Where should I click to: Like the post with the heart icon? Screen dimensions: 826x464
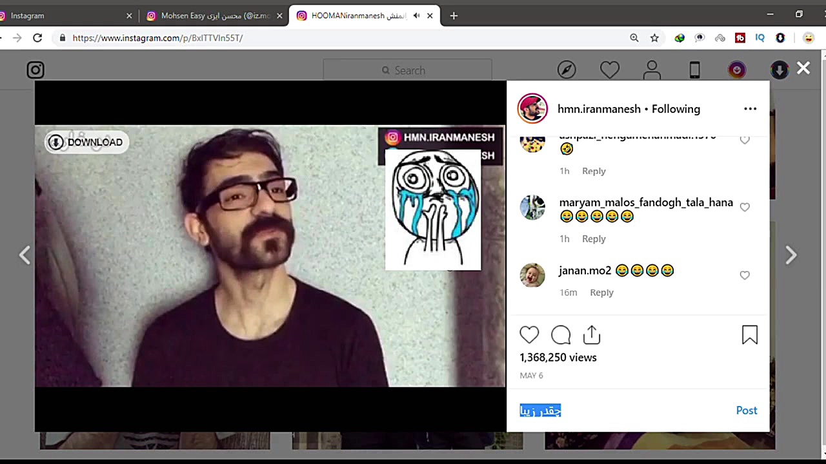click(529, 335)
